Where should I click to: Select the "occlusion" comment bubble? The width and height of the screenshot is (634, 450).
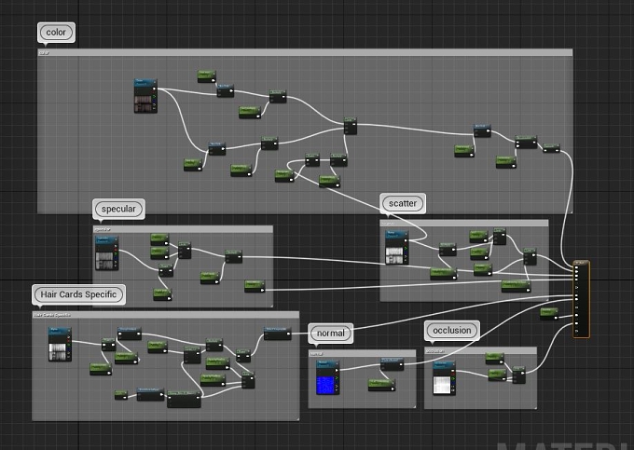click(x=452, y=331)
